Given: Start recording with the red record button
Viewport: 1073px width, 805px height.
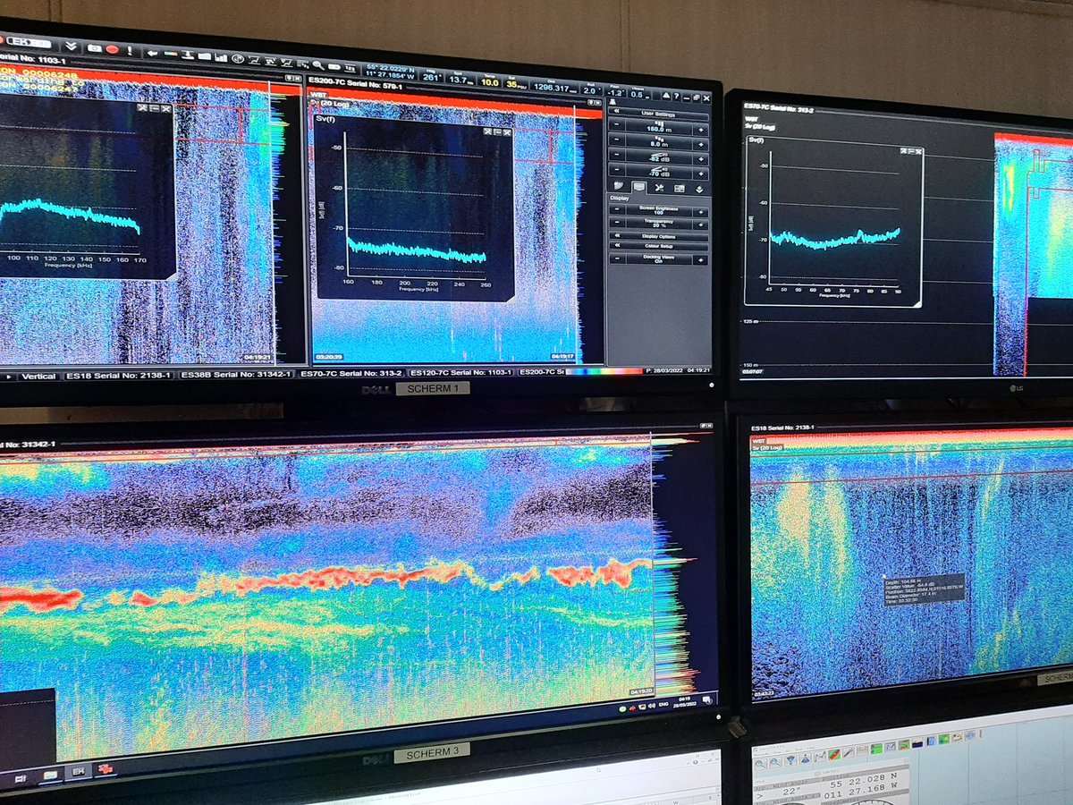Looking at the screenshot, I should tap(113, 49).
